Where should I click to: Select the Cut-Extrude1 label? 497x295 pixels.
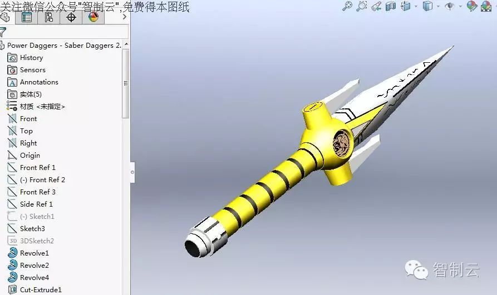click(x=41, y=289)
